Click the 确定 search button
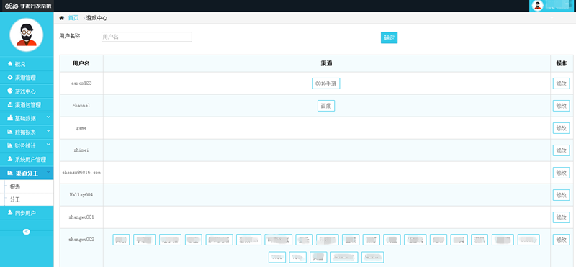Image resolution: width=576 pixels, height=267 pixels. point(389,37)
